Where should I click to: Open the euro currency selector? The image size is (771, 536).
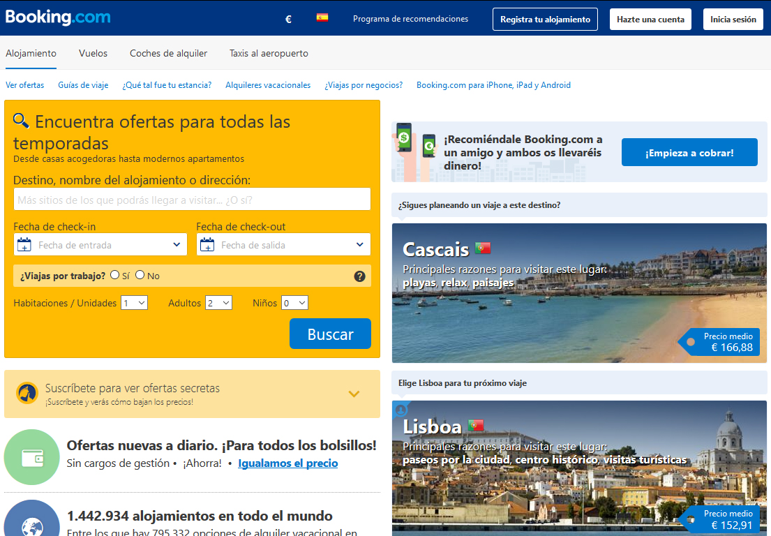288,20
